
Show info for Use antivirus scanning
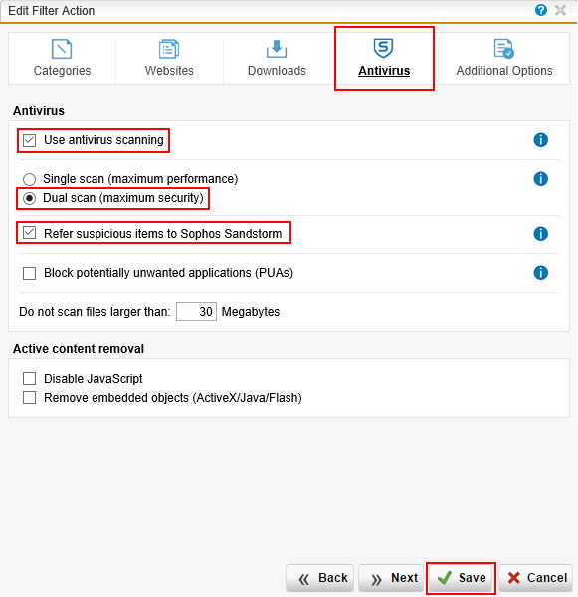[540, 140]
